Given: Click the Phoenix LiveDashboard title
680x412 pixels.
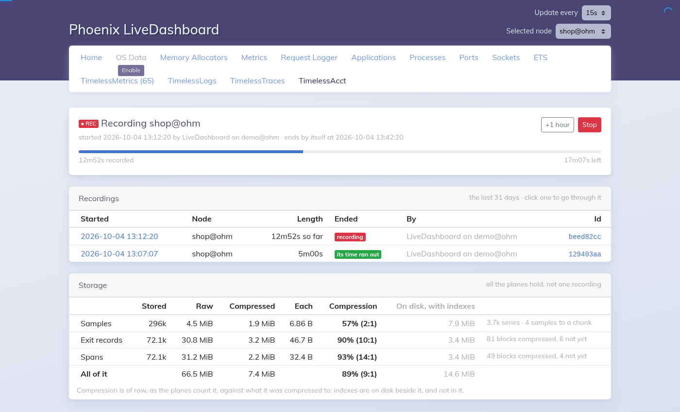Looking at the screenshot, I should point(144,30).
